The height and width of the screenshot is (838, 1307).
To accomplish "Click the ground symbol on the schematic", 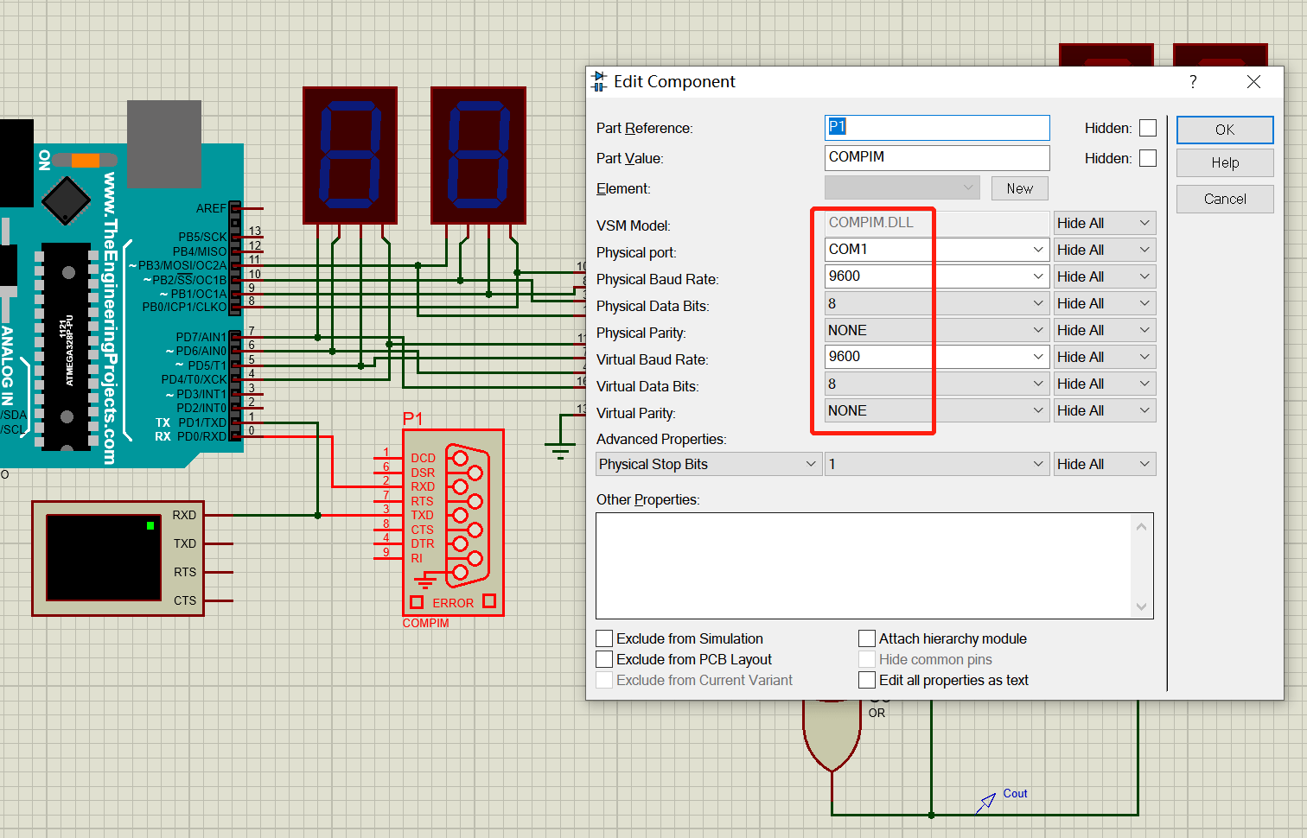I will (560, 449).
